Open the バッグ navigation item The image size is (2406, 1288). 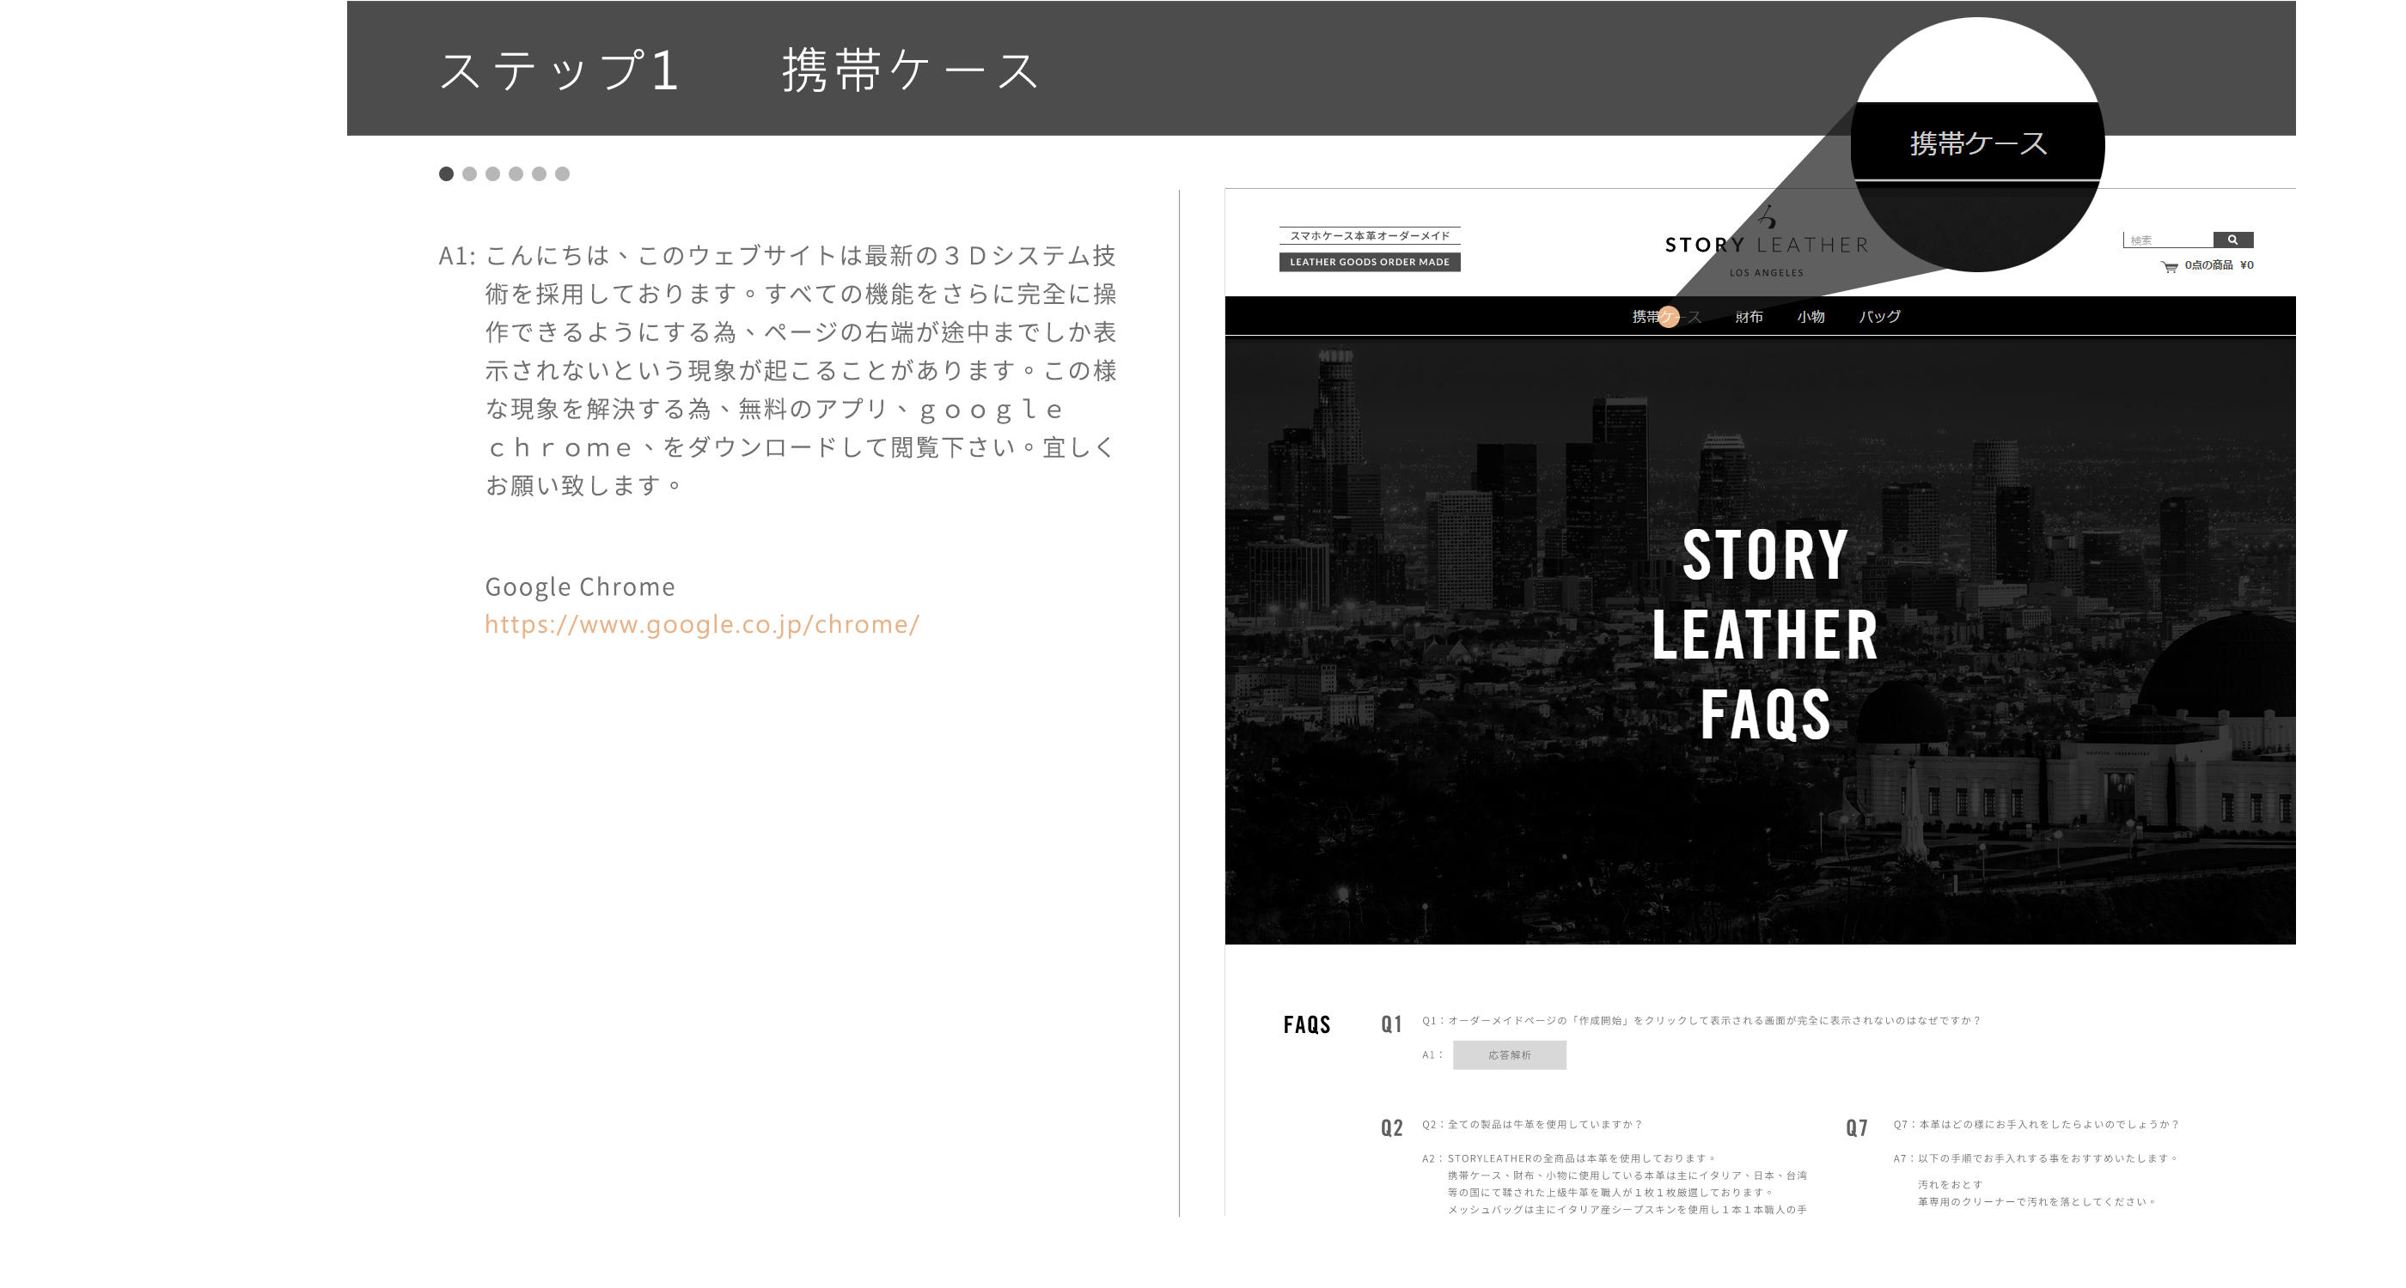coord(1879,318)
